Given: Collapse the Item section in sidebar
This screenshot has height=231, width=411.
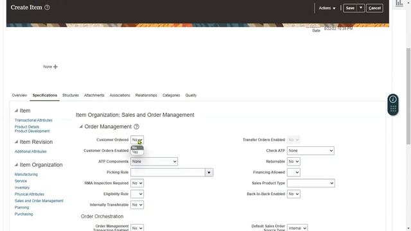Looking at the screenshot, I should (x=16, y=111).
